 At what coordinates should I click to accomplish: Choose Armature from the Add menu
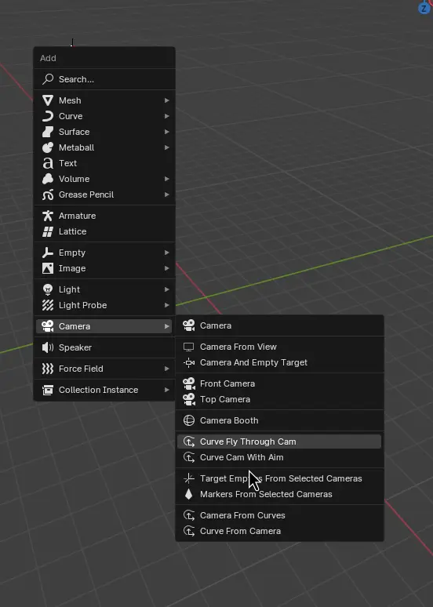point(104,216)
